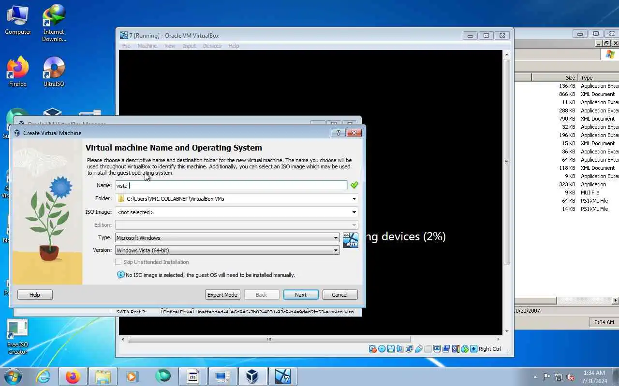Image resolution: width=619 pixels, height=386 pixels.
Task: Click the Expert Mode button
Action: [222, 295]
